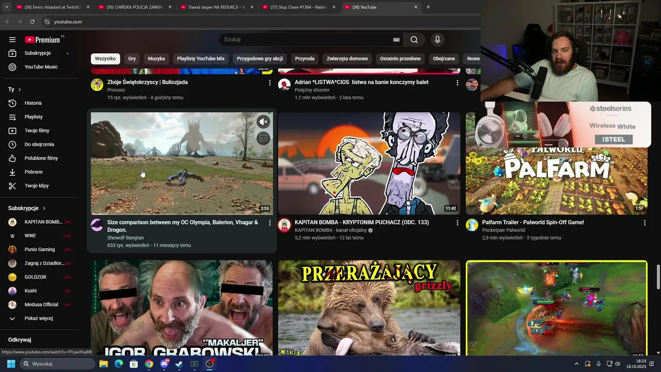This screenshot has width=661, height=372.
Task: Open the IGOR GRABOWSKI video thumbnail
Action: 182,308
